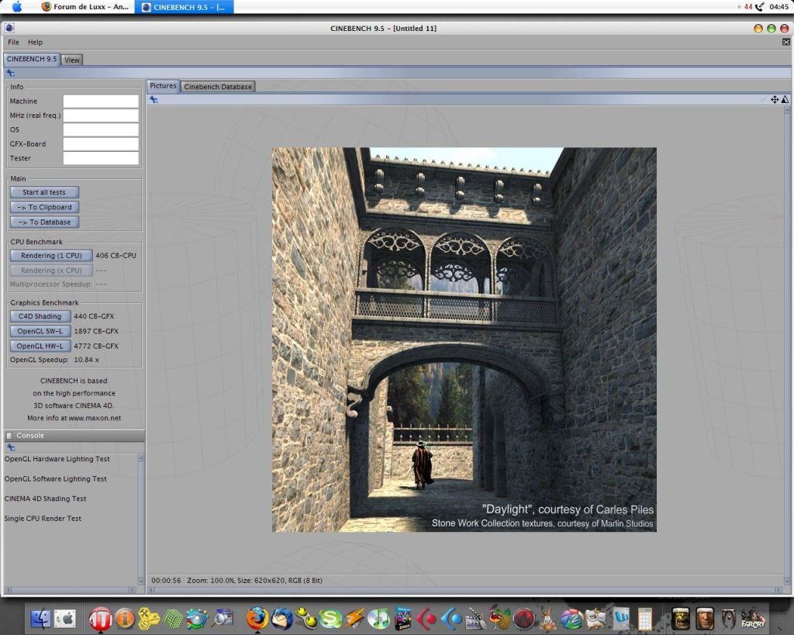
Task: Click the Tester input field
Action: [101, 158]
